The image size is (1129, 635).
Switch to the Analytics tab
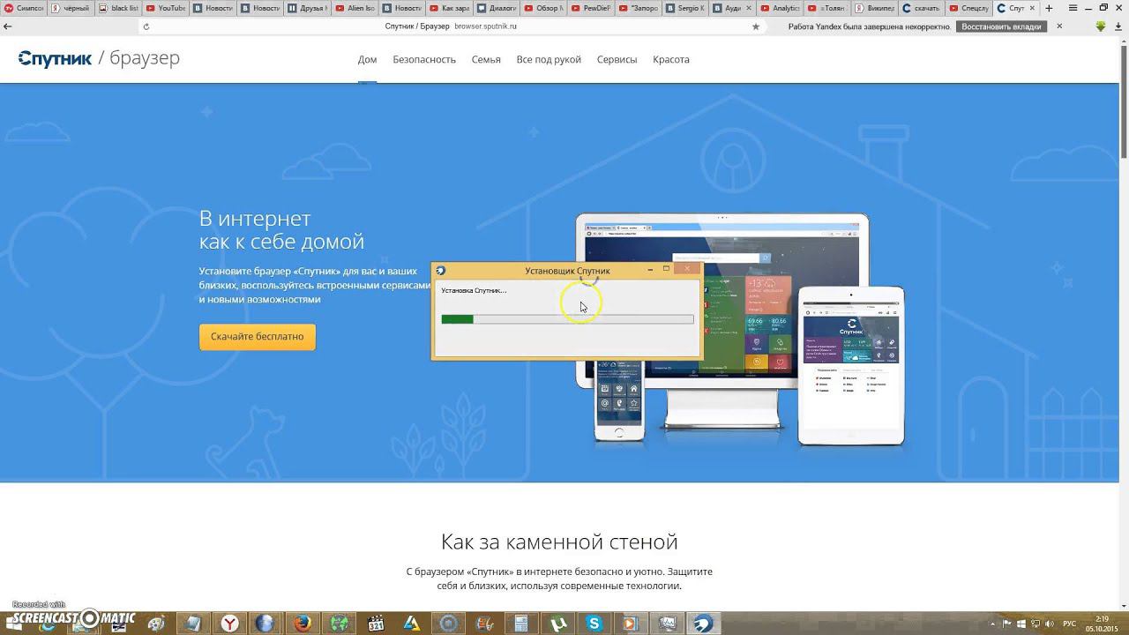(781, 8)
